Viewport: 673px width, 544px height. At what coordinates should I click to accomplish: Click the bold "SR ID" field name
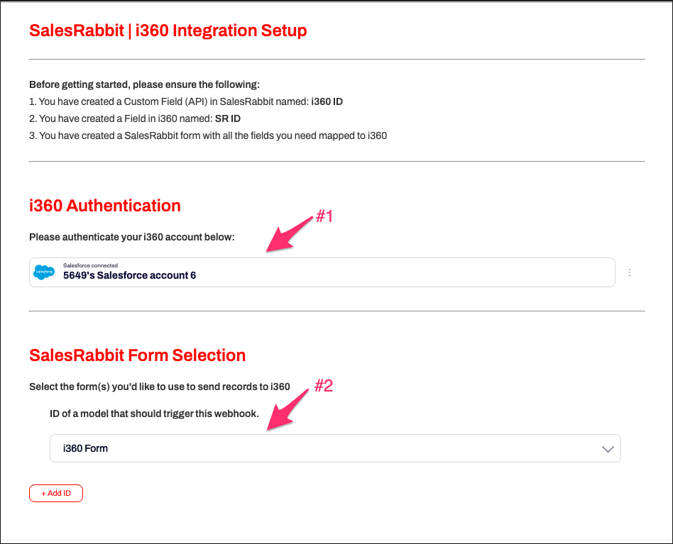pos(233,118)
